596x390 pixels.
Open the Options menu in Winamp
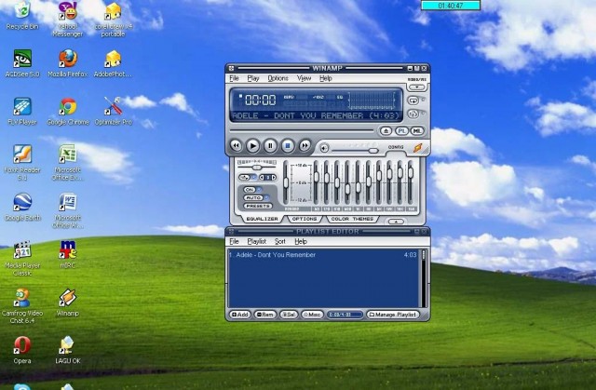pos(278,78)
